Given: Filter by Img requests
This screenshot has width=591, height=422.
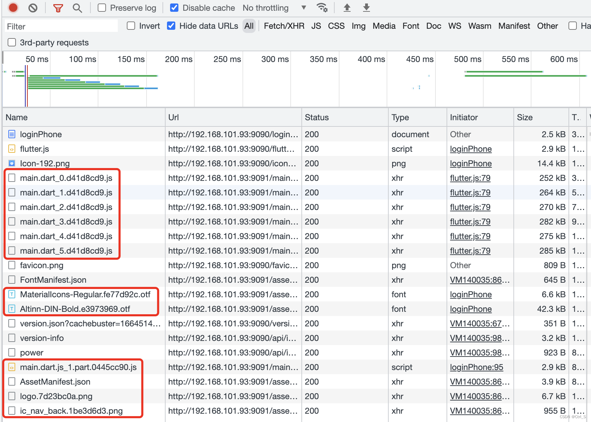Looking at the screenshot, I should click(x=359, y=26).
